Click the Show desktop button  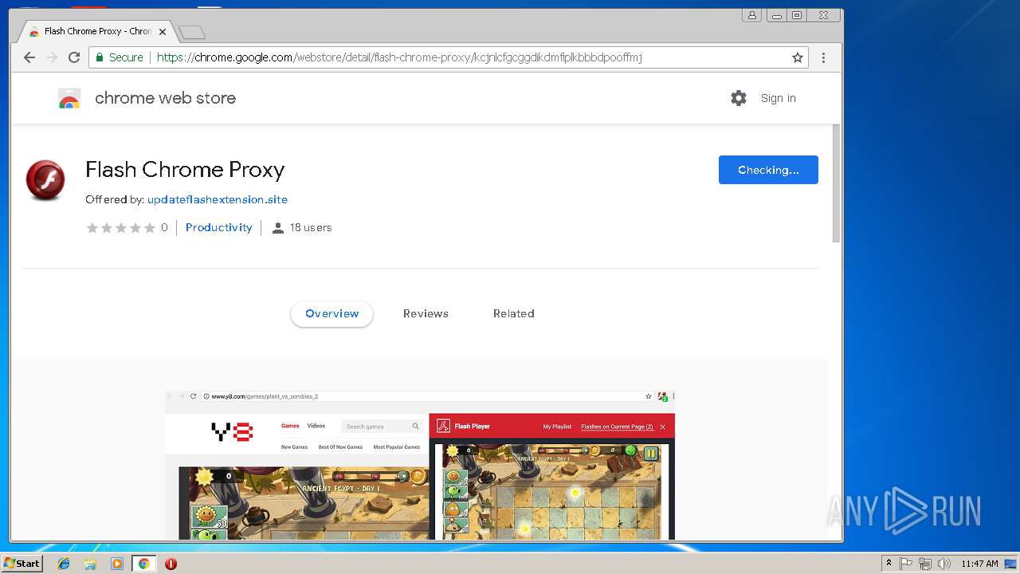tap(1010, 564)
